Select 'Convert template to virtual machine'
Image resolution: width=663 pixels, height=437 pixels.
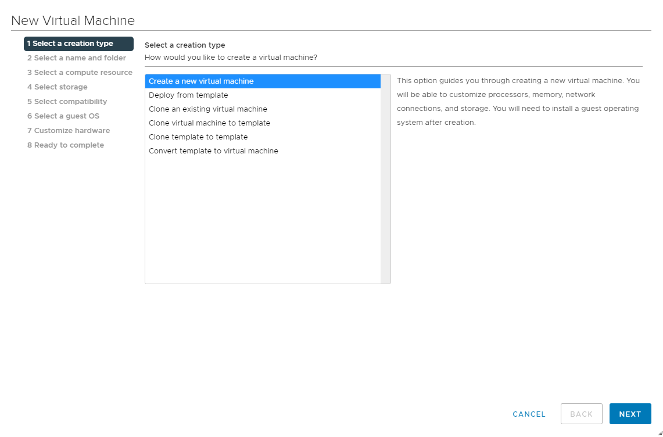pos(213,151)
